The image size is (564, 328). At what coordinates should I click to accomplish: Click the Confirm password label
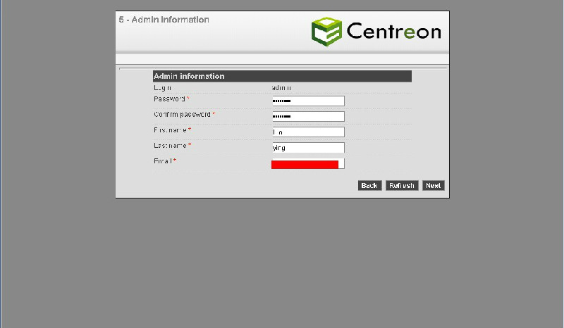click(x=182, y=114)
